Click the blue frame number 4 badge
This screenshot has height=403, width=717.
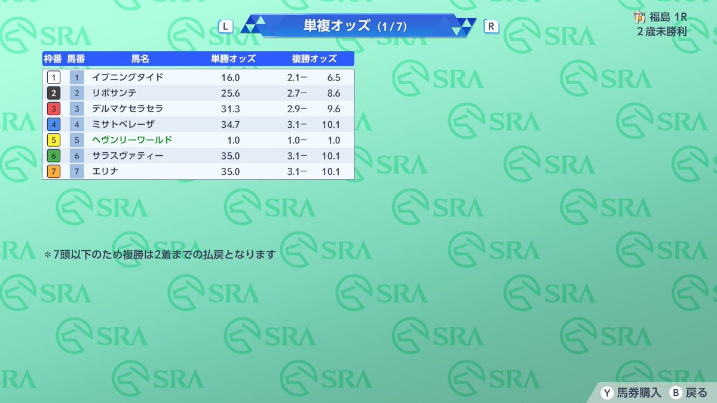(54, 125)
